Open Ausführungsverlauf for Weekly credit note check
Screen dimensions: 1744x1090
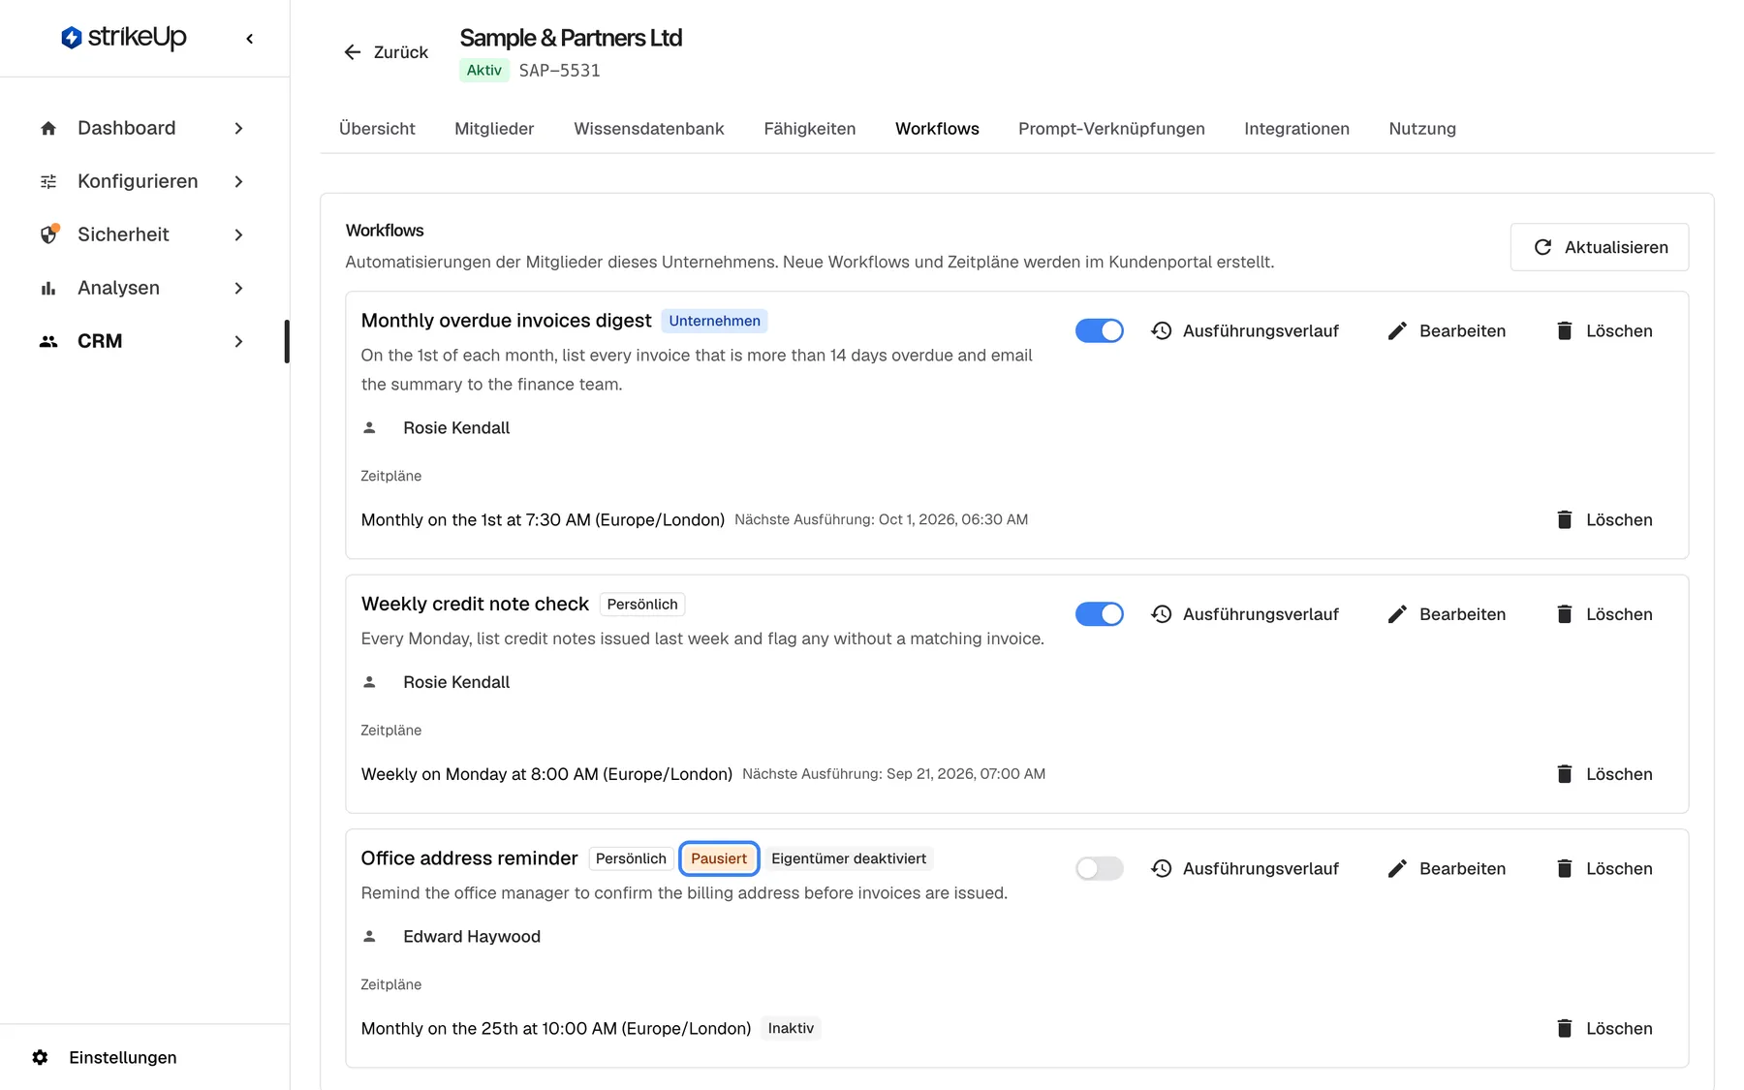(1245, 614)
